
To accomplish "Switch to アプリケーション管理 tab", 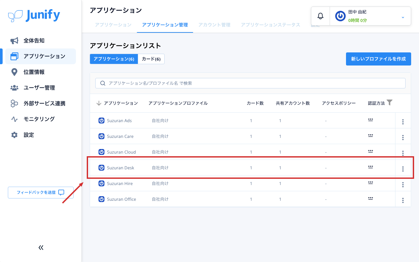I will (x=165, y=25).
